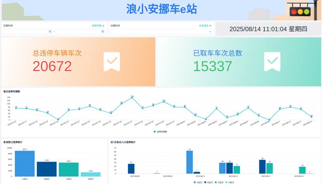Click bookmark check icon on green card

(x=272, y=61)
